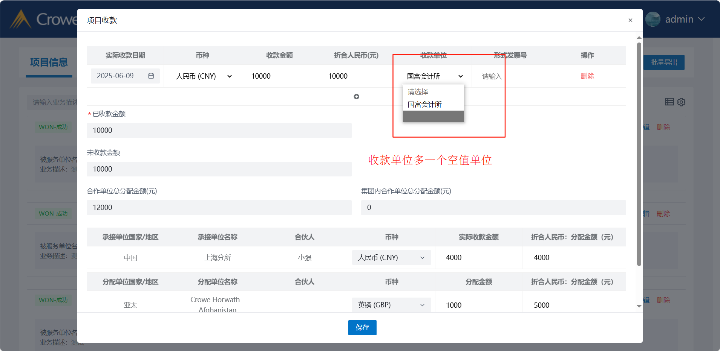Screen dimensions: 720x351
Task: Open the gear settings icon behind the dialog
Action: pos(681,102)
